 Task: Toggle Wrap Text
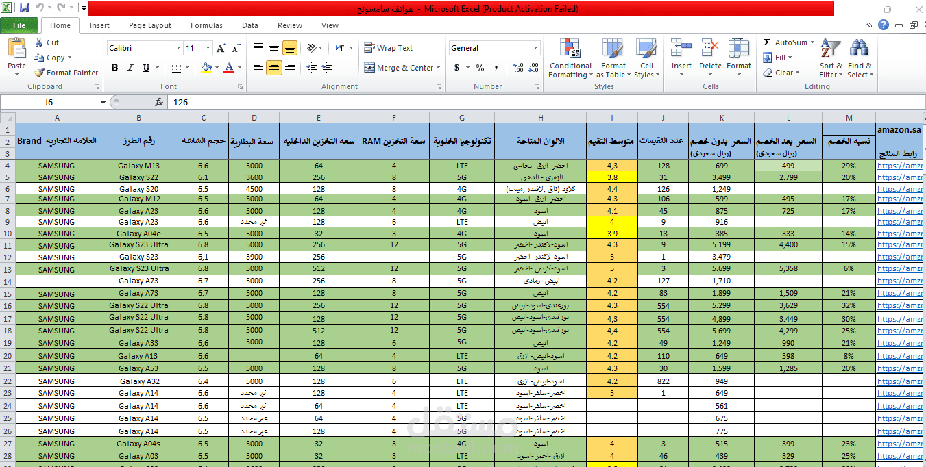389,48
